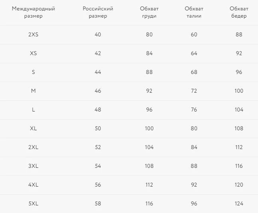Select the 2XS size cell
This screenshot has width=258, height=213.
click(x=34, y=34)
